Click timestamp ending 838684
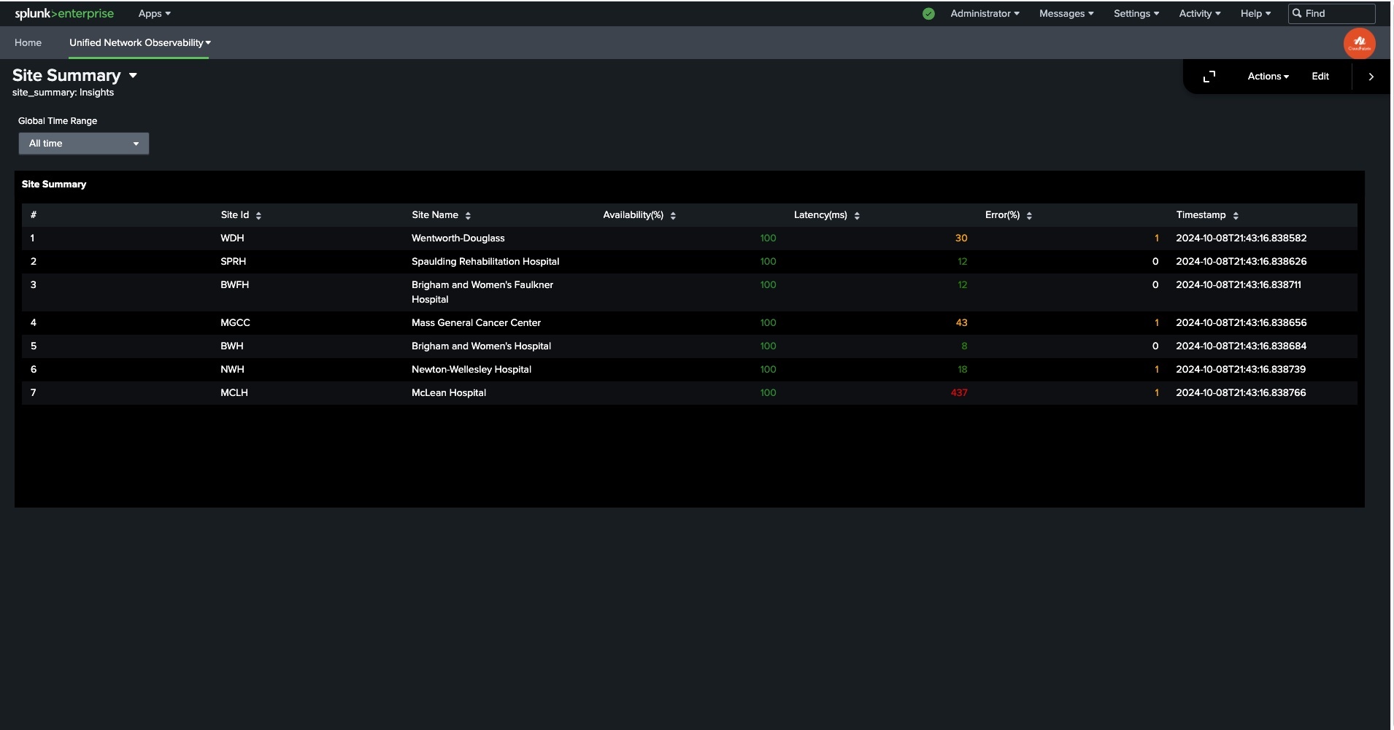The height and width of the screenshot is (730, 1394). coord(1241,346)
